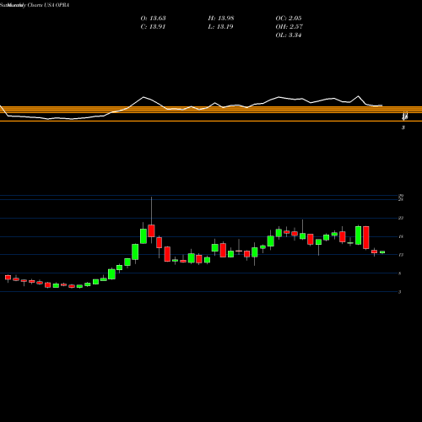422x422 pixels.
Task: Select the OL: 3.34 reading
Action: 289,35
